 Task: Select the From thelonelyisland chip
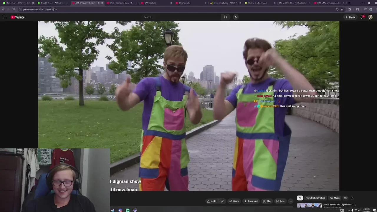(315, 198)
